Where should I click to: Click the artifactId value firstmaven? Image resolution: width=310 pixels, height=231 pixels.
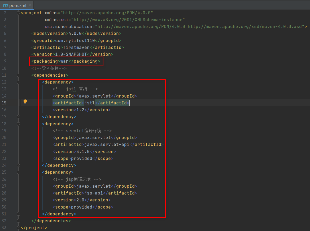76,48
